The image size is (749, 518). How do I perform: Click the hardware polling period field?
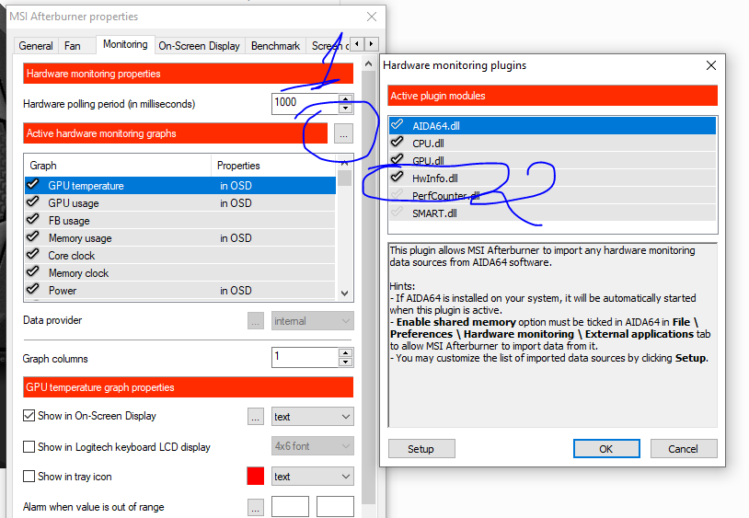[x=305, y=104]
